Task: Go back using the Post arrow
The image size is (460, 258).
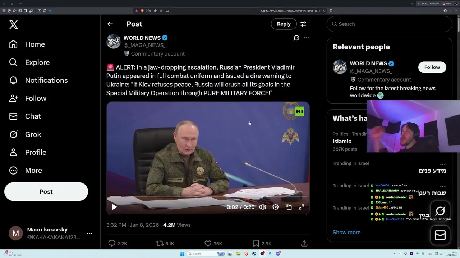Action: [110, 24]
